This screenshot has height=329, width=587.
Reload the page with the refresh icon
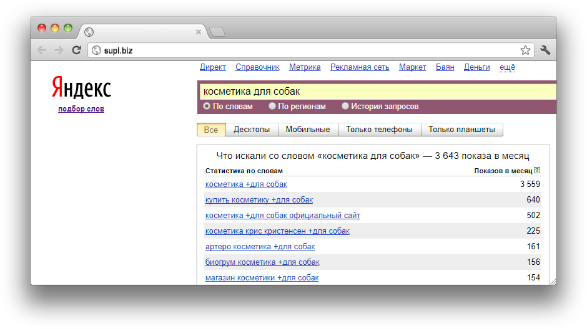coord(77,50)
